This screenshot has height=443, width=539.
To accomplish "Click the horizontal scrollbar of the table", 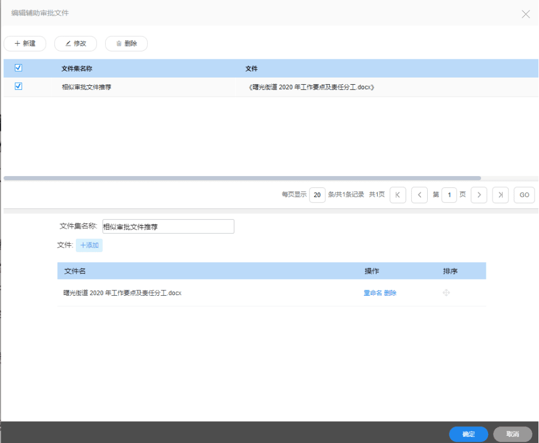I will pyautogui.click(x=242, y=178).
